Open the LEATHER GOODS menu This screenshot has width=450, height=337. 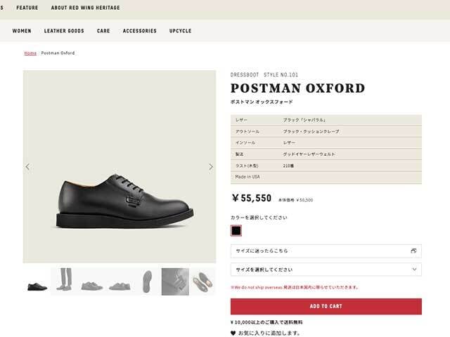[x=64, y=31]
